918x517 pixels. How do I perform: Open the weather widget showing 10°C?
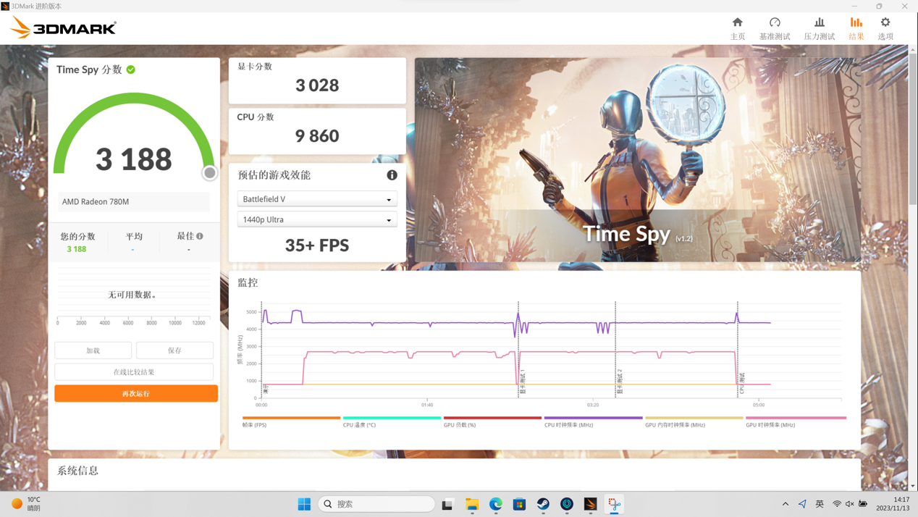point(26,504)
